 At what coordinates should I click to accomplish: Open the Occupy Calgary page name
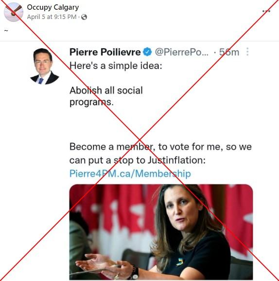(53, 7)
